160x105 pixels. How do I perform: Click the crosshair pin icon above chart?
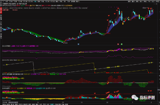[154, 4]
